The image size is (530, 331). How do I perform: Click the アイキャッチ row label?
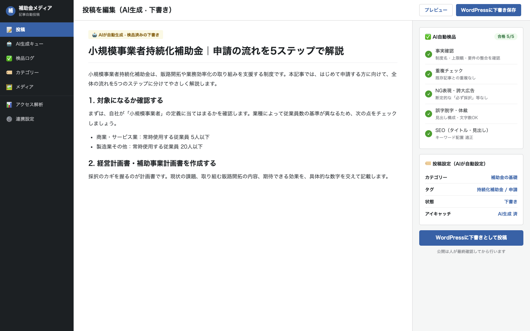coord(438,214)
